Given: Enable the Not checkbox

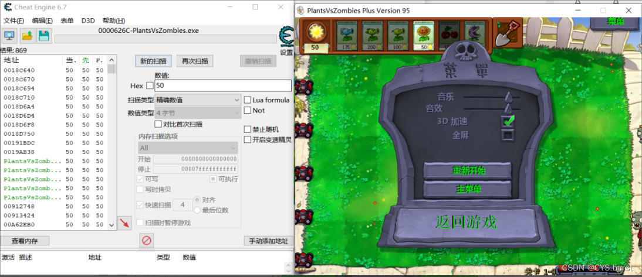Looking at the screenshot, I should 247,110.
